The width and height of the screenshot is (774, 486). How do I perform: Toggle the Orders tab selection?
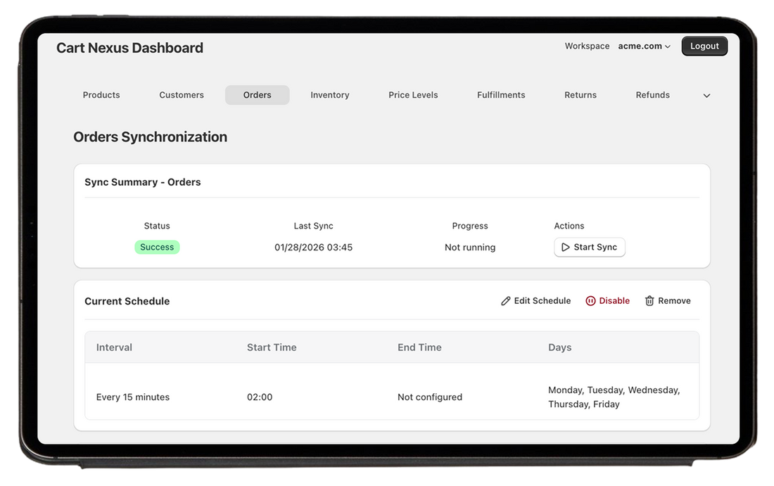click(x=257, y=94)
